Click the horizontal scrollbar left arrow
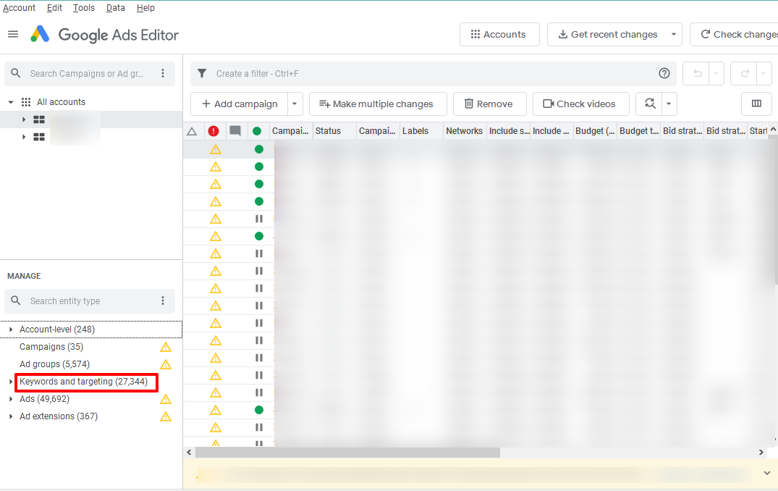The width and height of the screenshot is (778, 491). tap(189, 453)
